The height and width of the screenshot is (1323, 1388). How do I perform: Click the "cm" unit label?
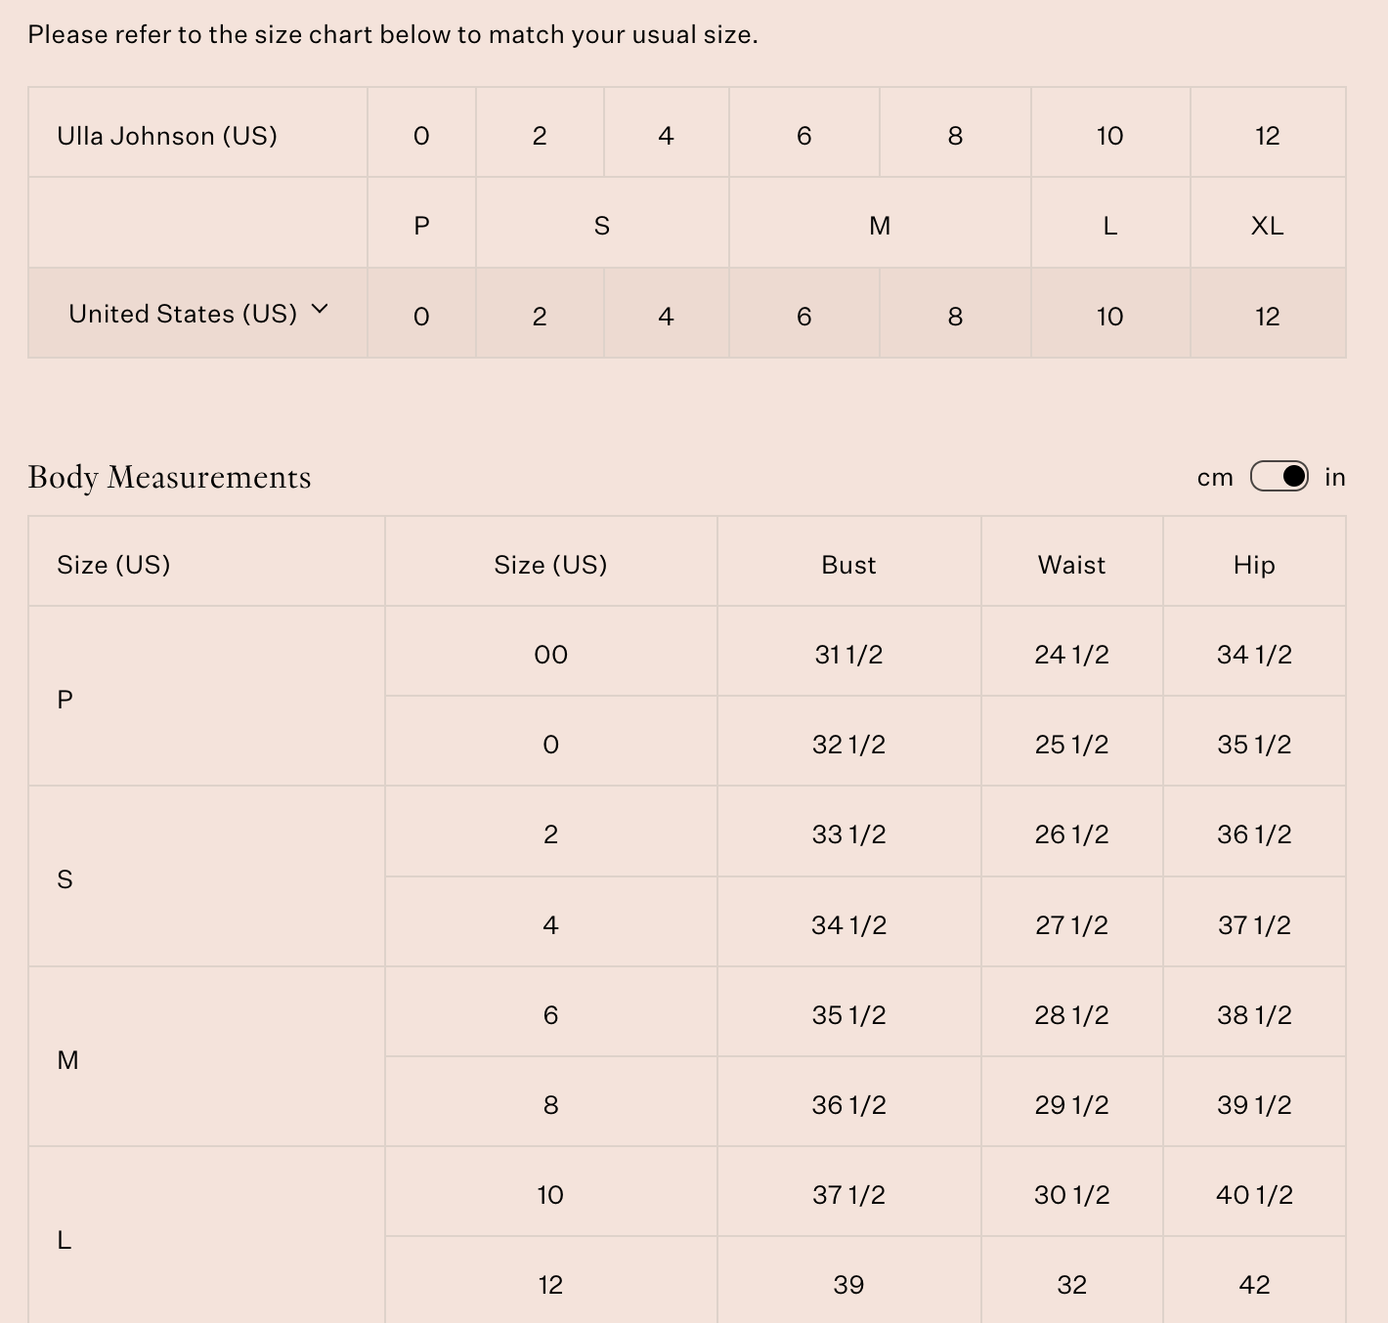point(1215,478)
